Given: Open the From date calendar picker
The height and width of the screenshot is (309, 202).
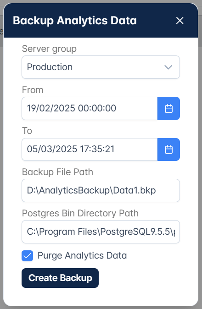Looking at the screenshot, I should 168,108.
